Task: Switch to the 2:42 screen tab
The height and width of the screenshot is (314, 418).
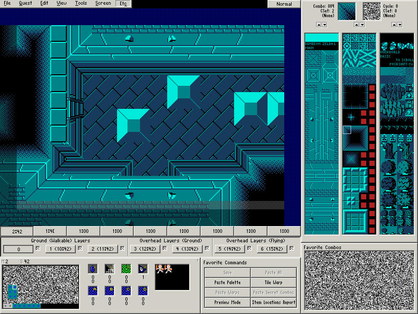Action: coord(17,231)
